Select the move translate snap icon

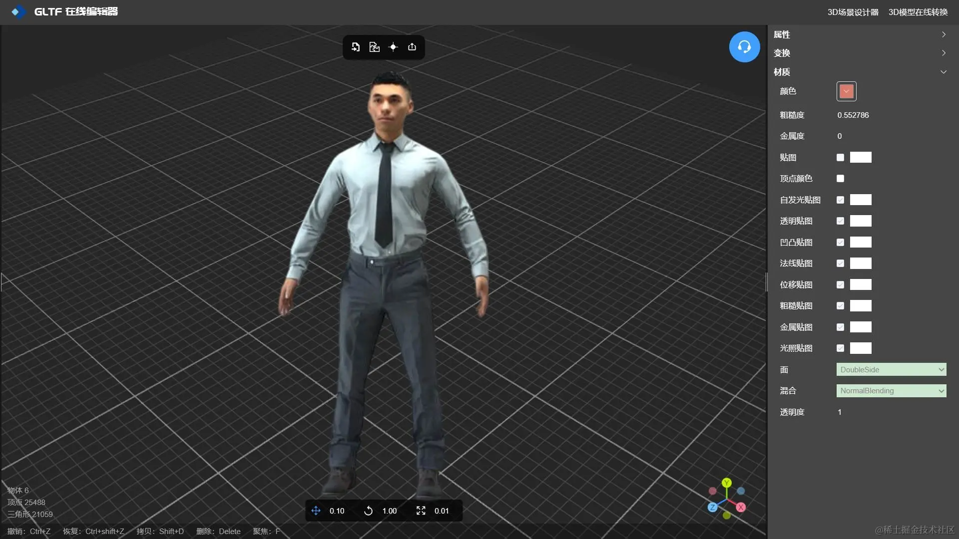pyautogui.click(x=316, y=511)
